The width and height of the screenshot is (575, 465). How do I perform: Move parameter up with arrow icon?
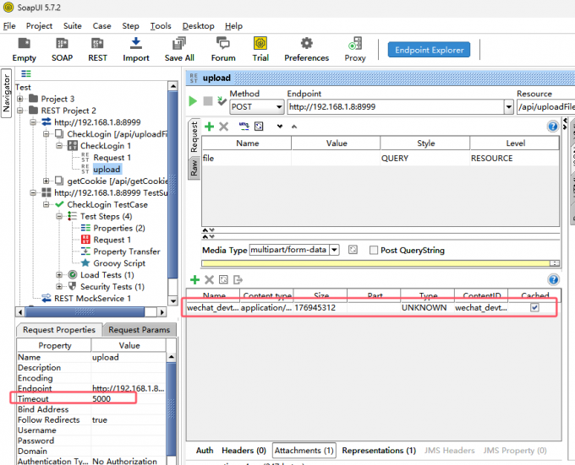click(x=294, y=127)
